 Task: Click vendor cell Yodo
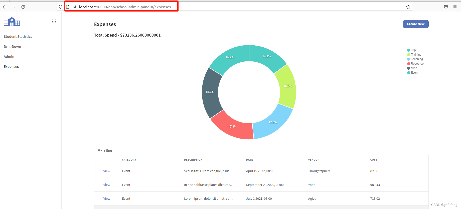coord(312,185)
